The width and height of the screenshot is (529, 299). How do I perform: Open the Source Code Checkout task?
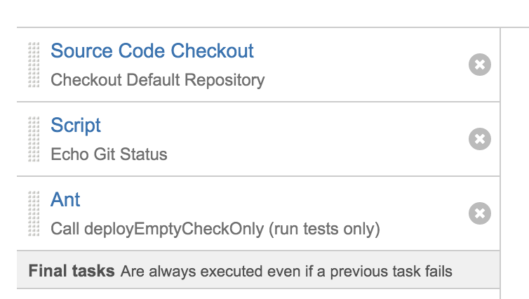coord(152,51)
